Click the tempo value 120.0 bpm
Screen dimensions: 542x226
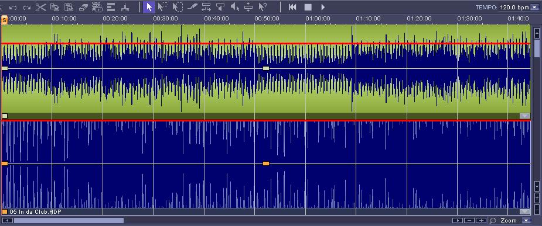[514, 7]
